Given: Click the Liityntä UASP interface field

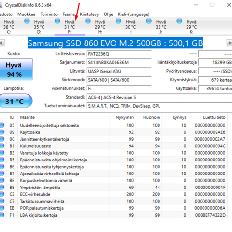Looking at the screenshot, I should pos(119,71).
